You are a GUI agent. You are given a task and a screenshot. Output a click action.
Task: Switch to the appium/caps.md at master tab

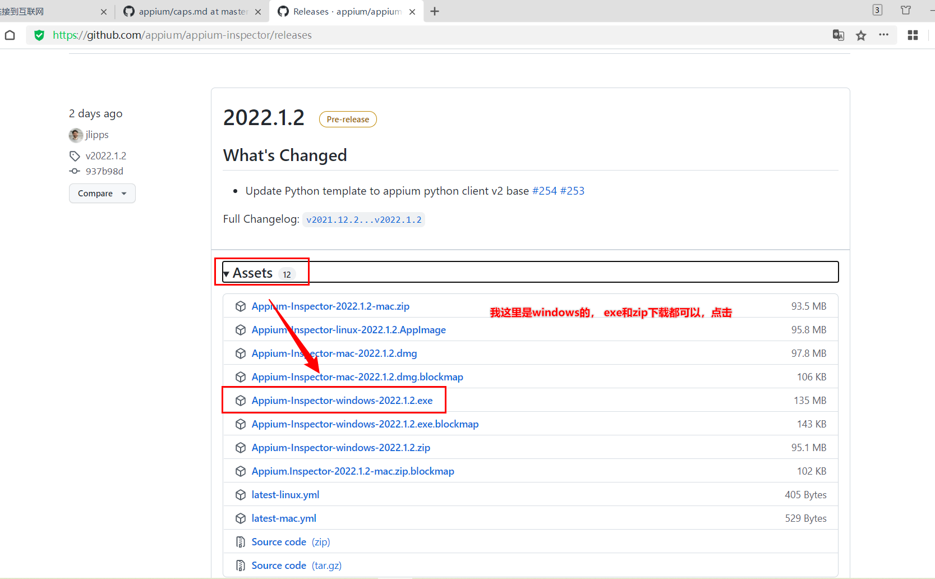pos(192,11)
